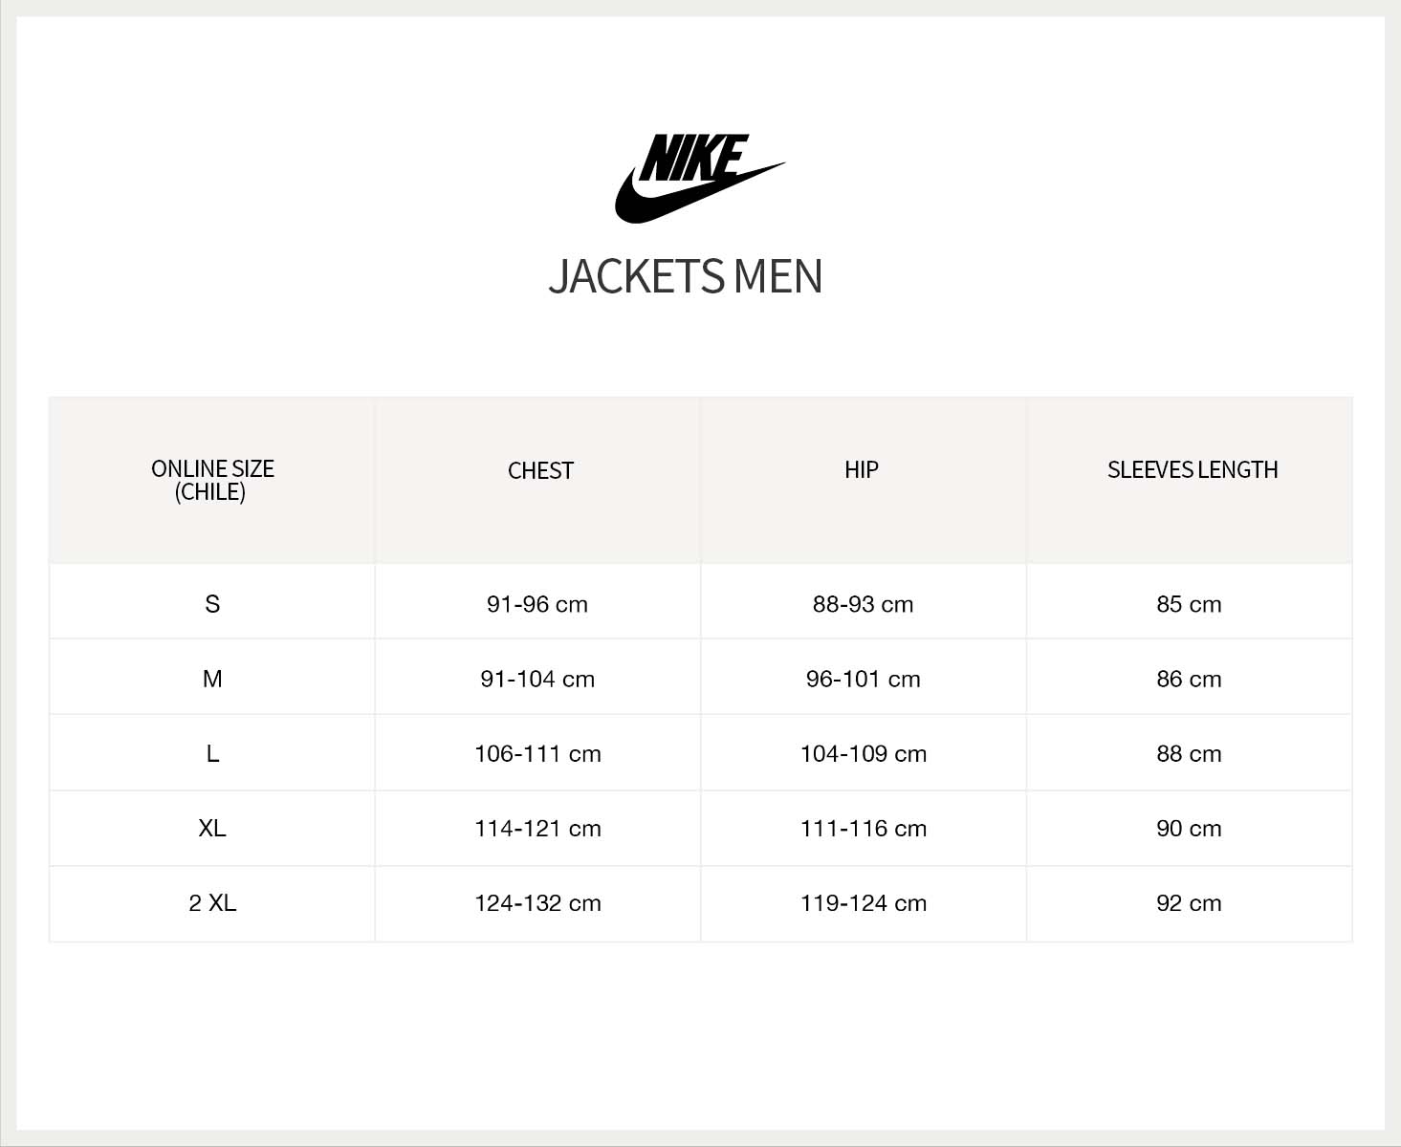Click the size L row label
The height and width of the screenshot is (1147, 1401).
[212, 753]
